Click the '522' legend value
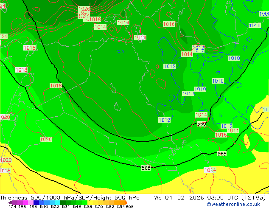269x208 pixels. pos(55,206)
